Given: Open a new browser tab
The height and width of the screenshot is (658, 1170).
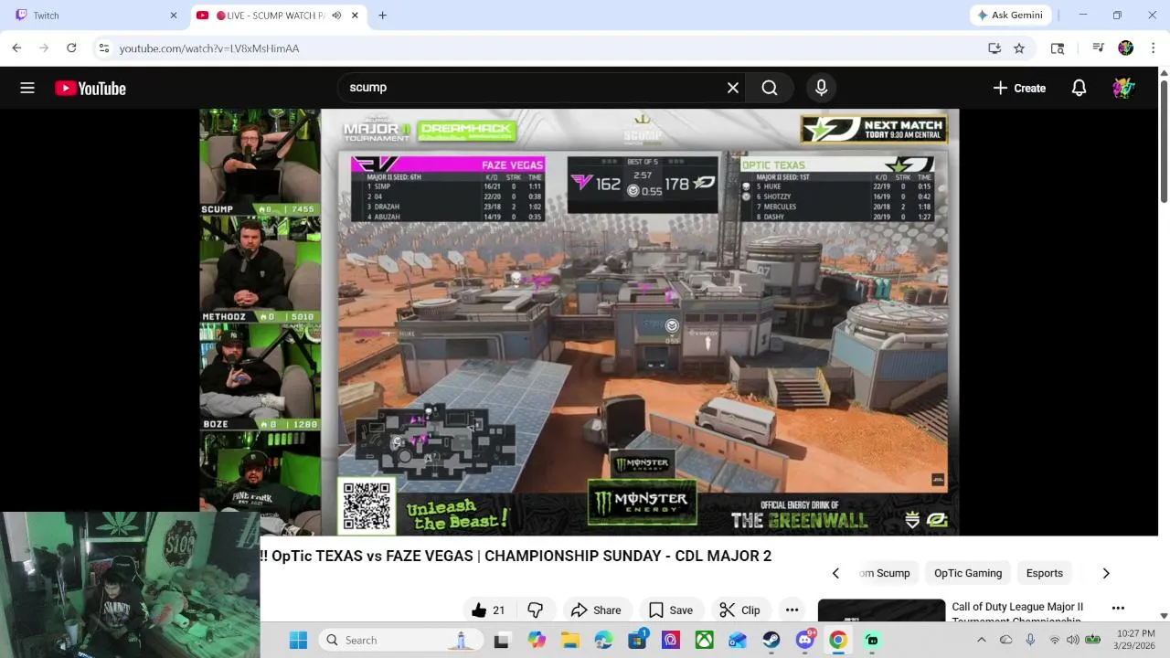Looking at the screenshot, I should click(x=382, y=16).
